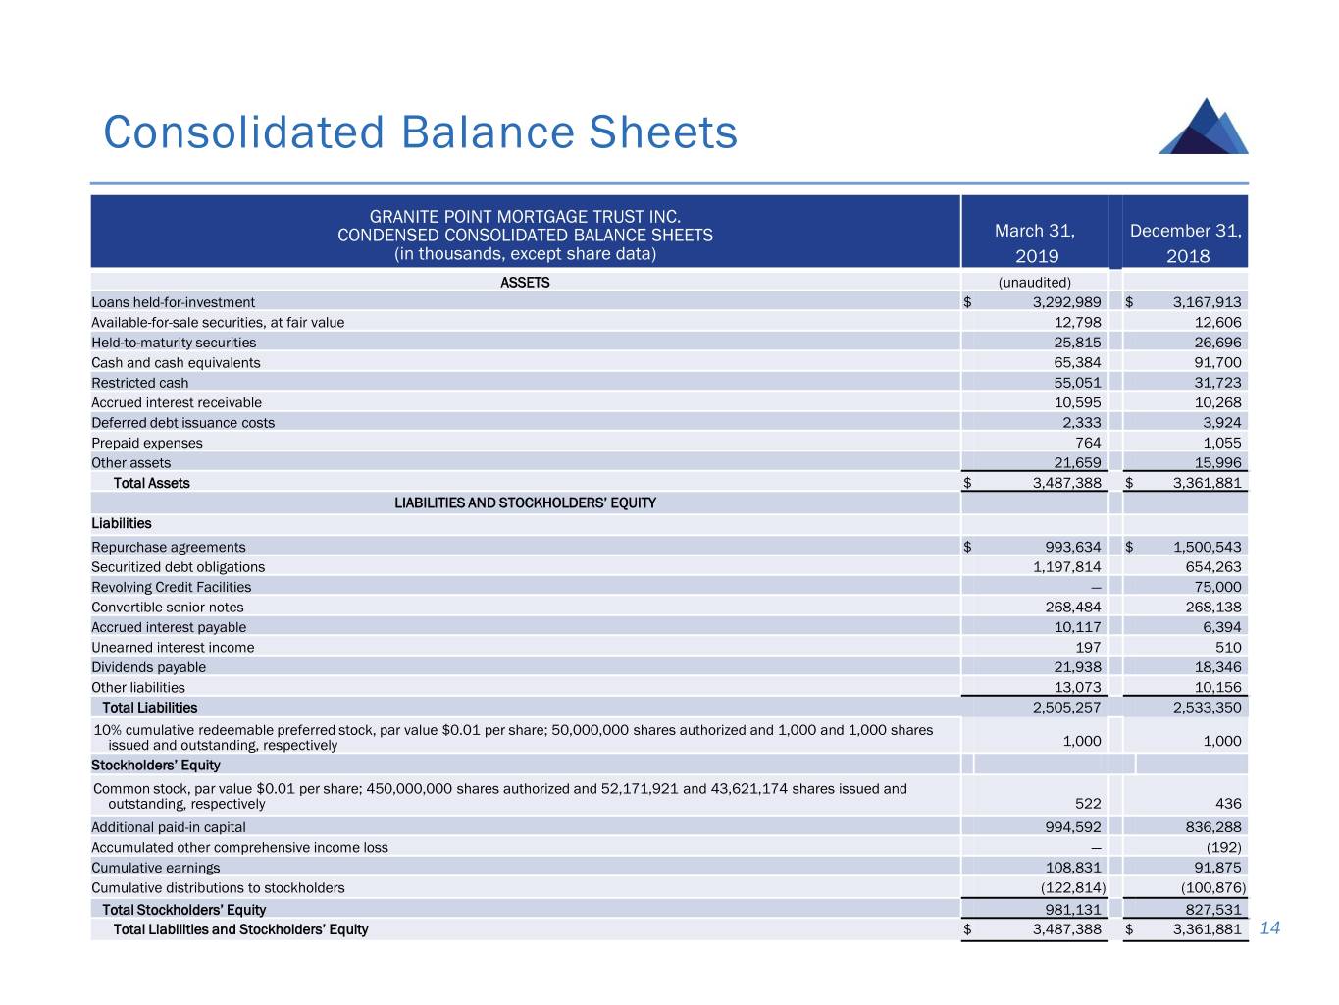The image size is (1339, 1005).
Task: Click the Consolidated Balance Sheets title
Action: (x=420, y=132)
